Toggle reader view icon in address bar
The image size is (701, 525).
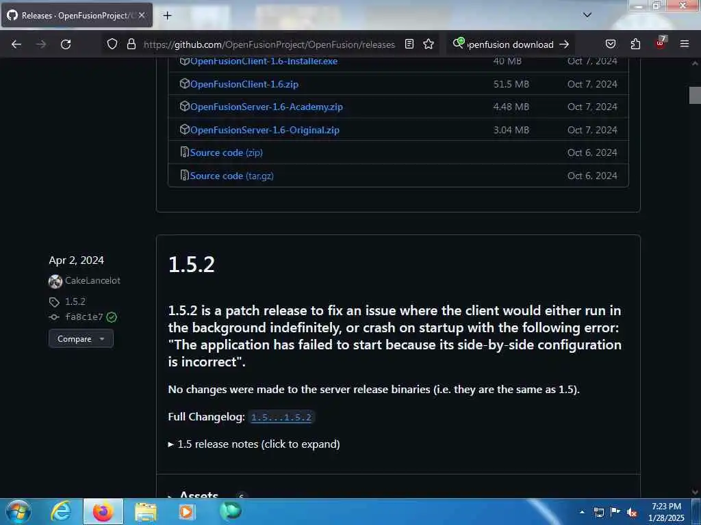point(409,44)
